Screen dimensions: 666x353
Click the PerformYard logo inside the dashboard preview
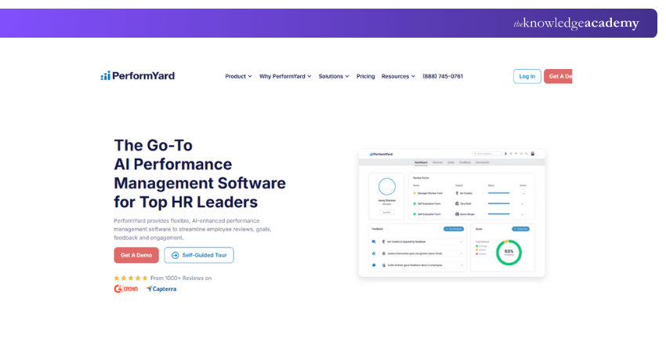[x=381, y=155]
